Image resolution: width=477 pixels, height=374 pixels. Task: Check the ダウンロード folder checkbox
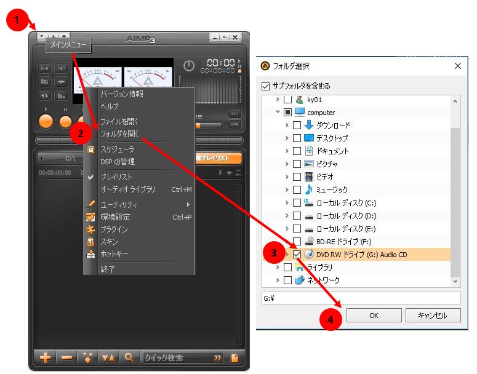297,125
